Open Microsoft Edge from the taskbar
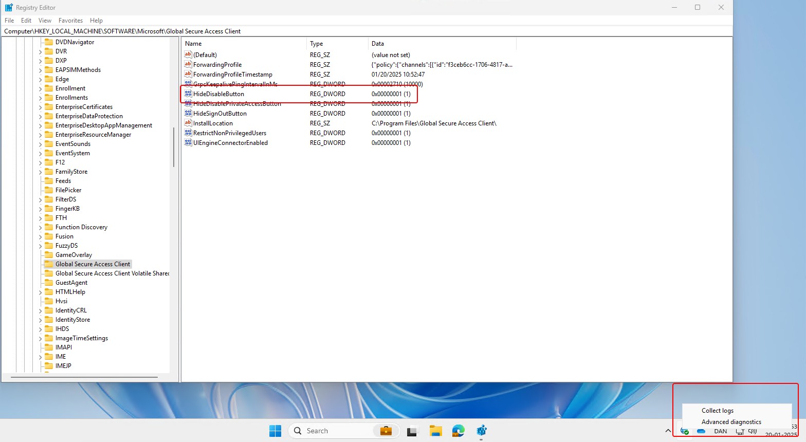This screenshot has width=806, height=442. click(458, 431)
